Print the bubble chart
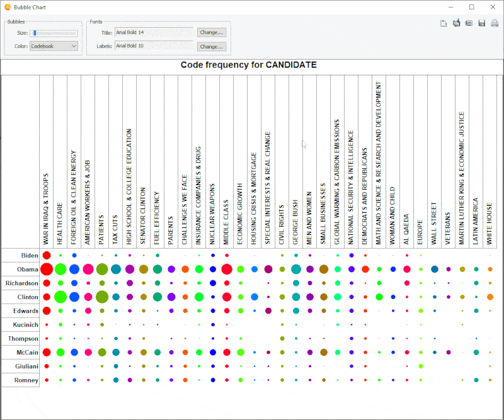The image size is (504, 420). click(495, 23)
